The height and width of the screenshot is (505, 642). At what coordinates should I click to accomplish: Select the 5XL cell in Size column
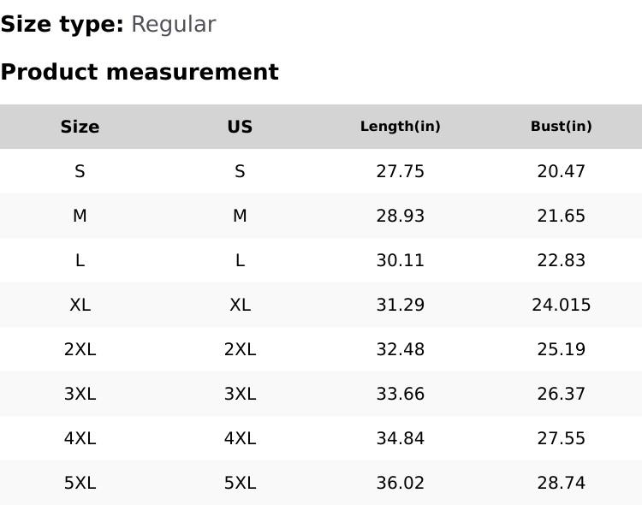click(x=80, y=483)
